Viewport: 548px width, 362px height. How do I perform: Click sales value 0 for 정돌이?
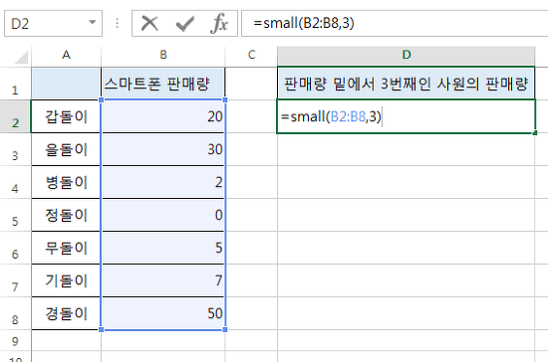(163, 215)
